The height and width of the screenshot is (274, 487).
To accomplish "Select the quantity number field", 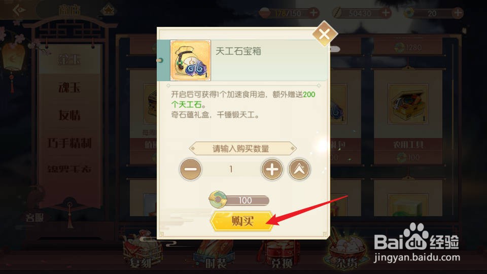I will tap(231, 169).
